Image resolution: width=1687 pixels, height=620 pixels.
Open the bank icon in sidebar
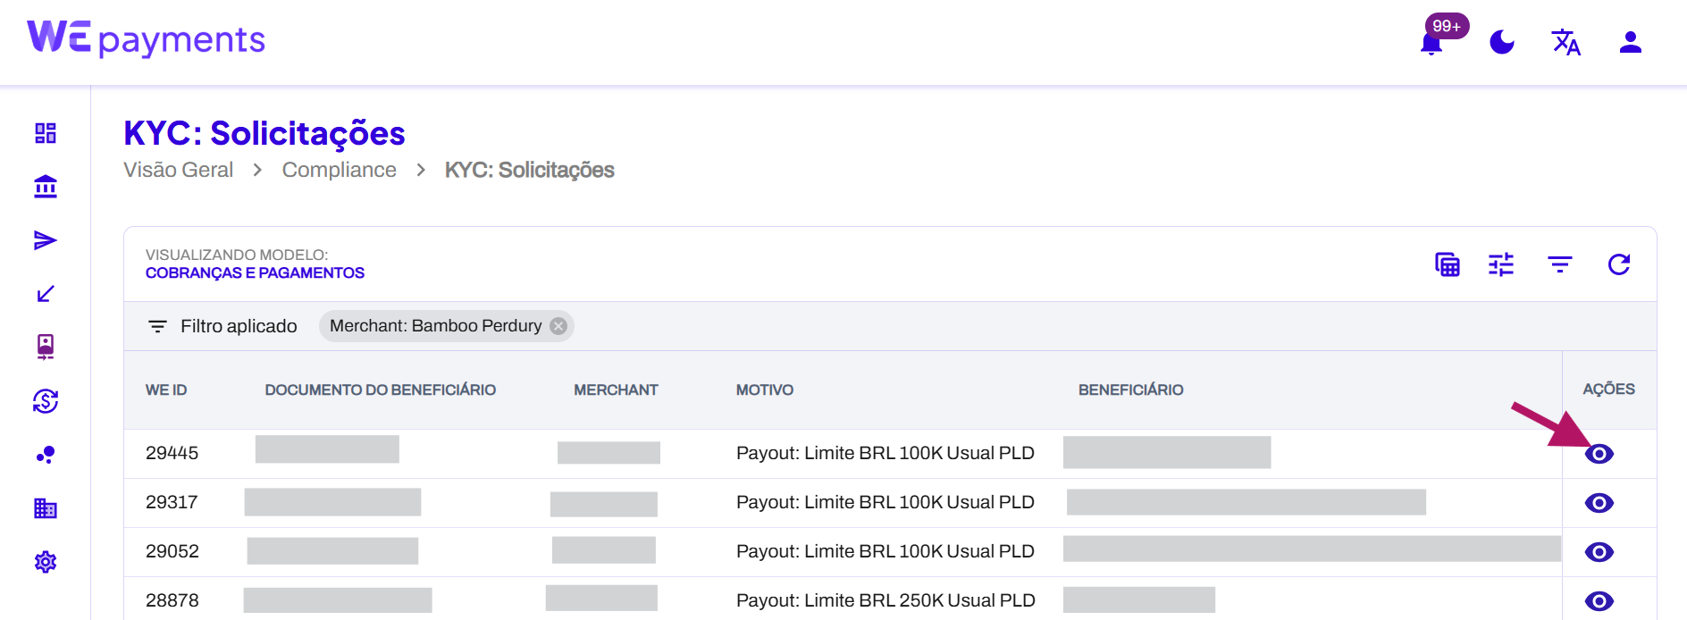(46, 187)
